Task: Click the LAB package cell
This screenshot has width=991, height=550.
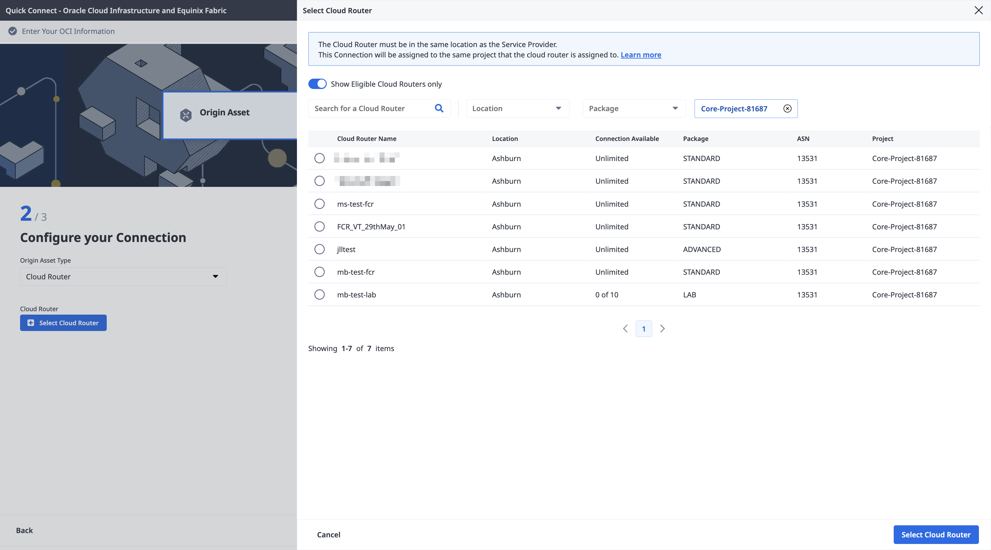Action: [689, 295]
